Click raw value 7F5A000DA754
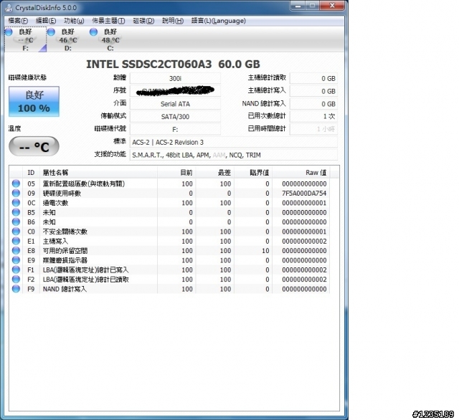 tap(304, 194)
